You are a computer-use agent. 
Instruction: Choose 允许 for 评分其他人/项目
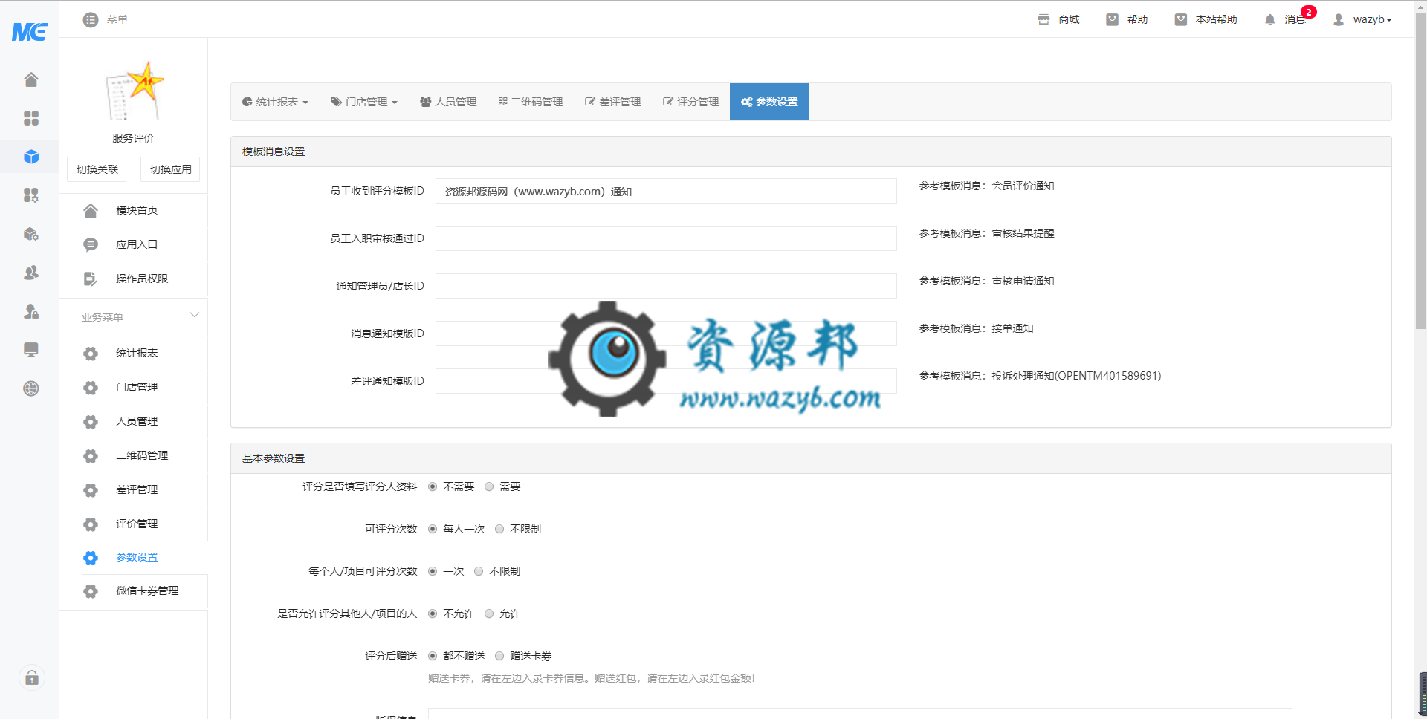489,614
